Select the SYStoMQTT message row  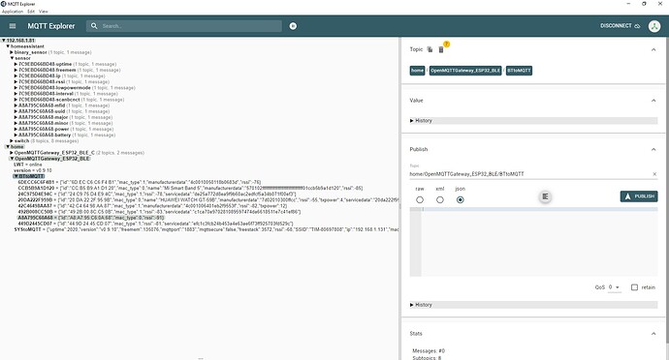[x=207, y=229]
